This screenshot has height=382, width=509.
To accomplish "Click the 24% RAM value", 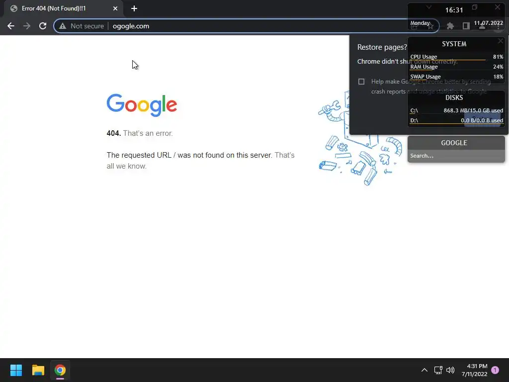I will coord(498,67).
